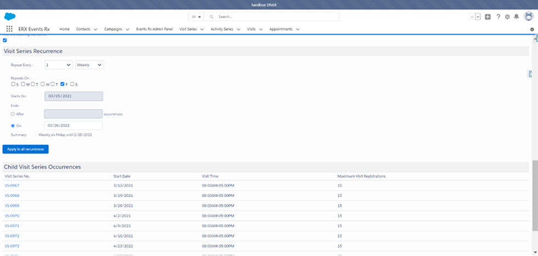Open the Setup gear menu
Image resolution: width=538 pixels, height=256 pixels.
[x=507, y=16]
